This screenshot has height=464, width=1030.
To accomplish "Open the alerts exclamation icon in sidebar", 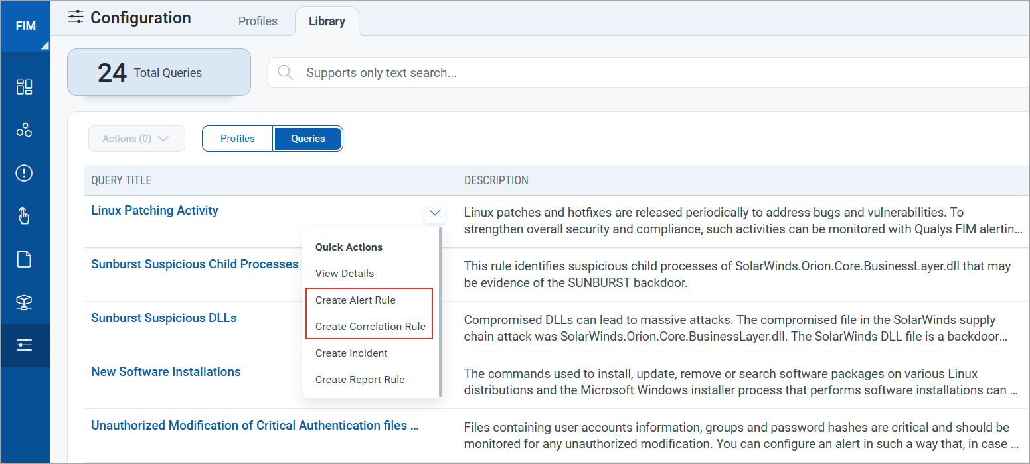I will (25, 174).
